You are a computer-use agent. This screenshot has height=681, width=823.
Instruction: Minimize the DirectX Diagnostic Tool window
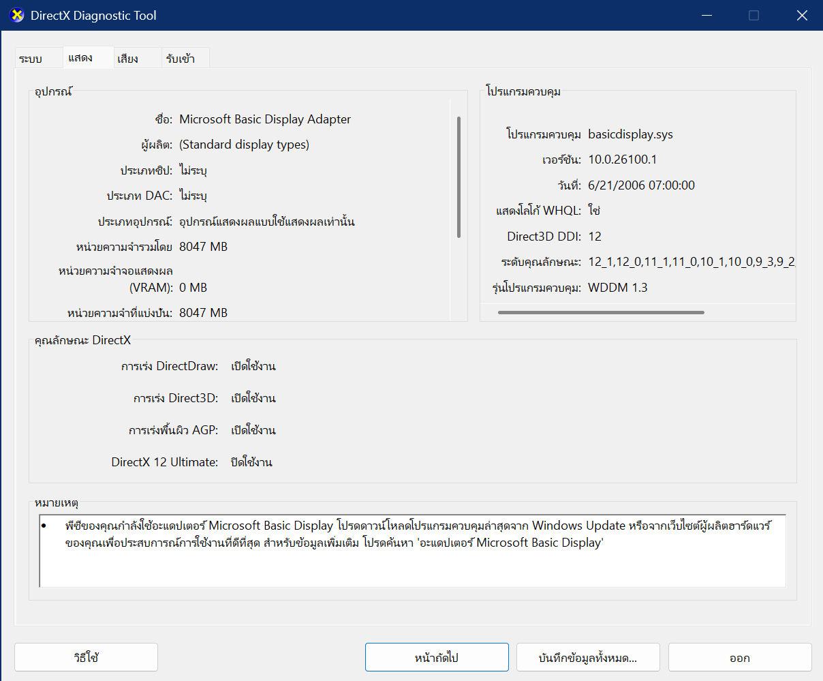(706, 15)
